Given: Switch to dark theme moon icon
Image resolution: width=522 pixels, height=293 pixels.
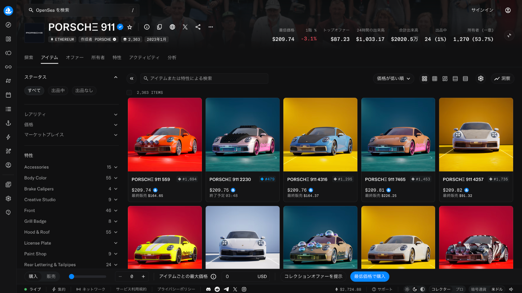Looking at the screenshot, I should pyautogui.click(x=415, y=289).
